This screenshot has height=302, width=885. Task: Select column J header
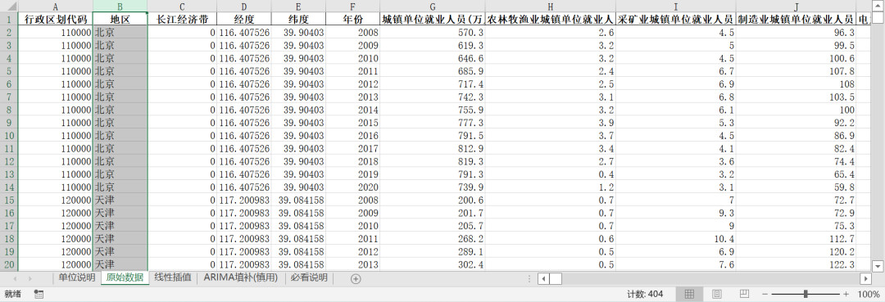coord(796,7)
